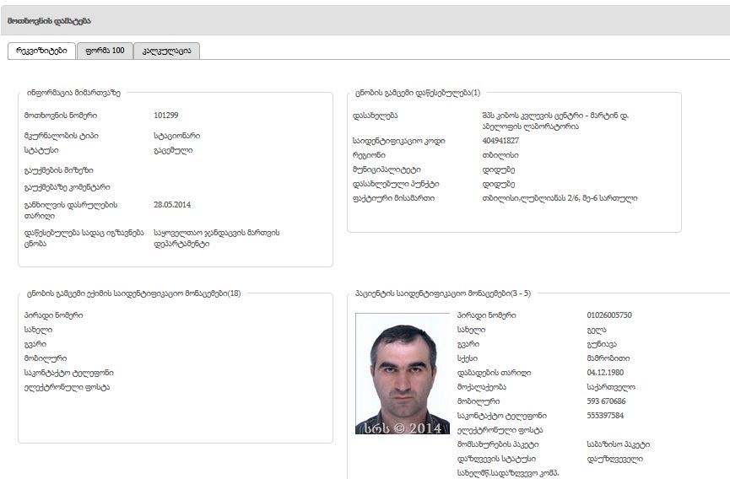Click the ცნობის გამცემი დაწესებულება(1) panel title
Viewport: 730px width, 479px height.
418,93
